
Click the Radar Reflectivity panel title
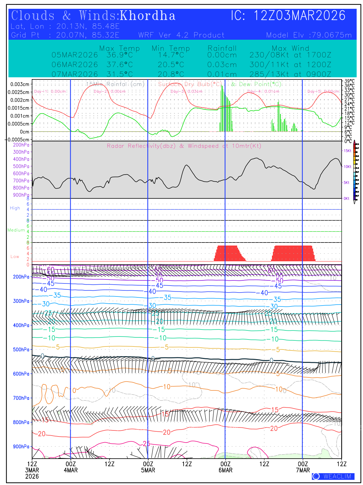click(x=184, y=146)
